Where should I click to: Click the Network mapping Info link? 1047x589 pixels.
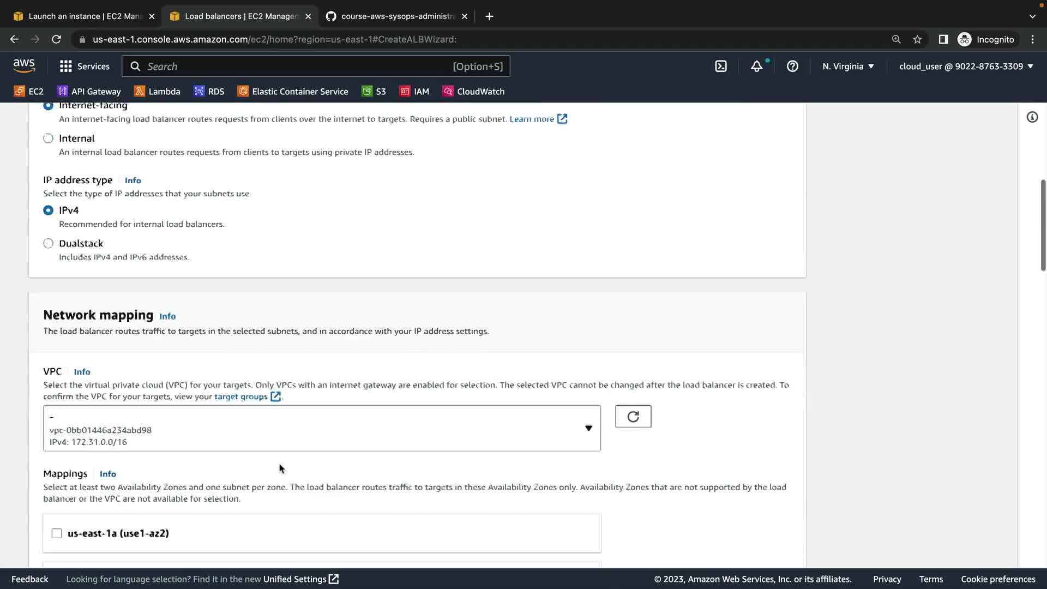click(167, 316)
